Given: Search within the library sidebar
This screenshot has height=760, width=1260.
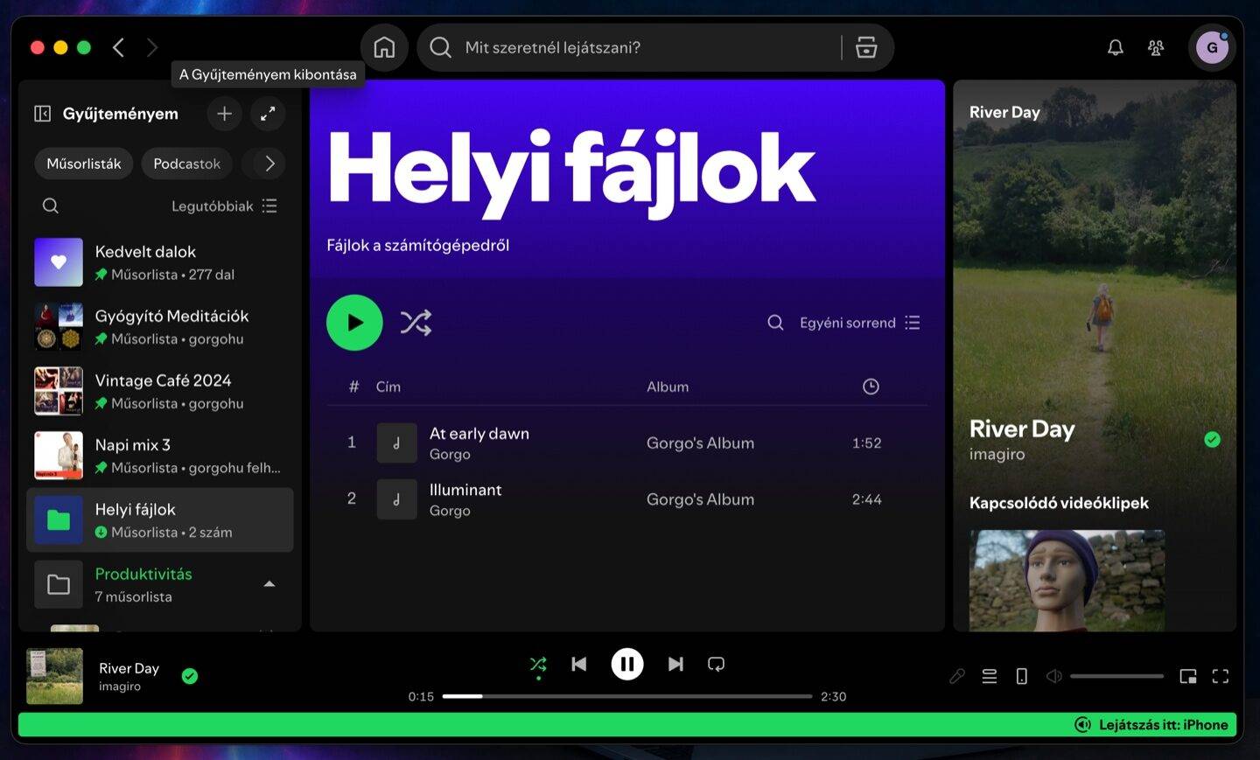Looking at the screenshot, I should pyautogui.click(x=51, y=206).
